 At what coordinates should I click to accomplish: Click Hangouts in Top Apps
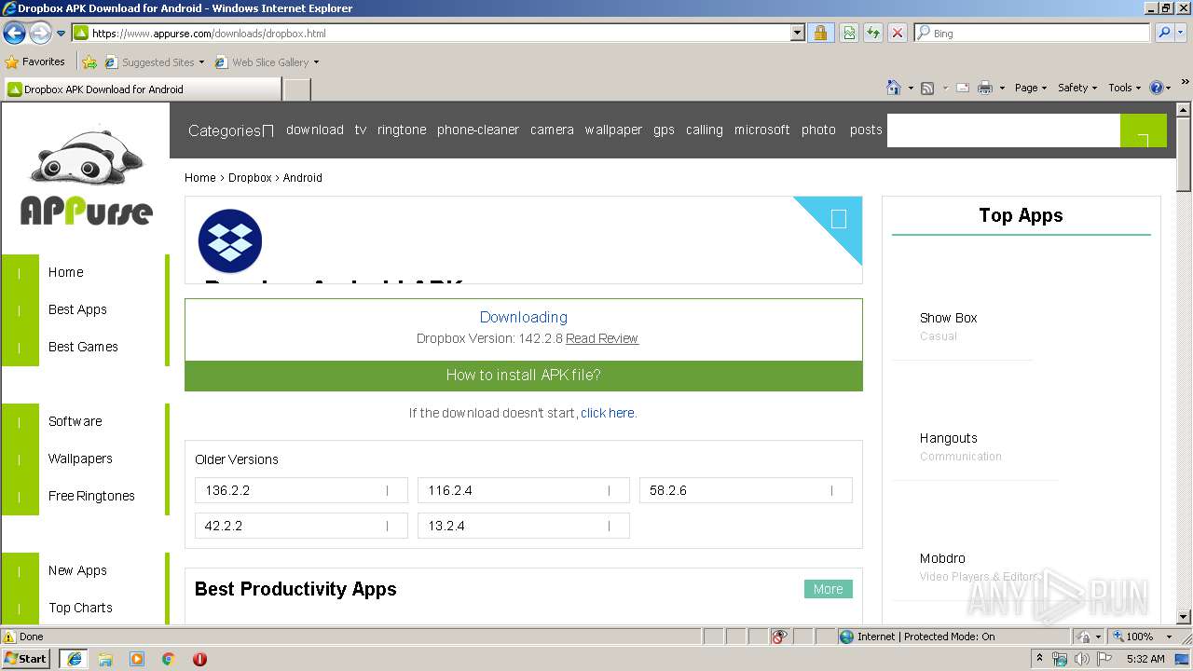[949, 438]
